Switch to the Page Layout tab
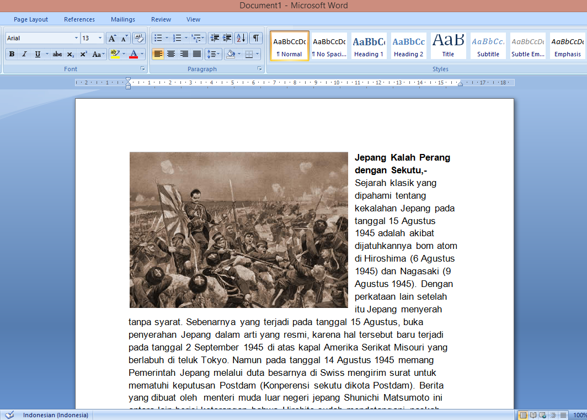This screenshot has height=420, width=587. click(31, 19)
